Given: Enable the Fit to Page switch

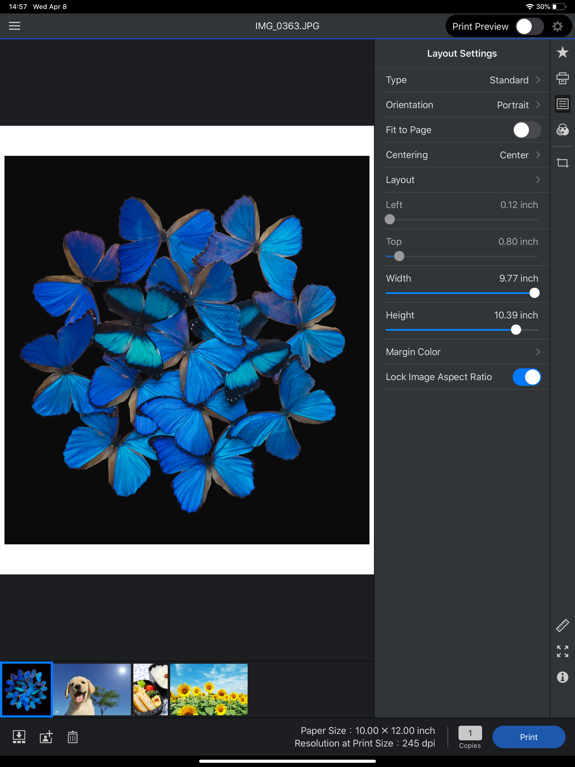Looking at the screenshot, I should point(526,130).
